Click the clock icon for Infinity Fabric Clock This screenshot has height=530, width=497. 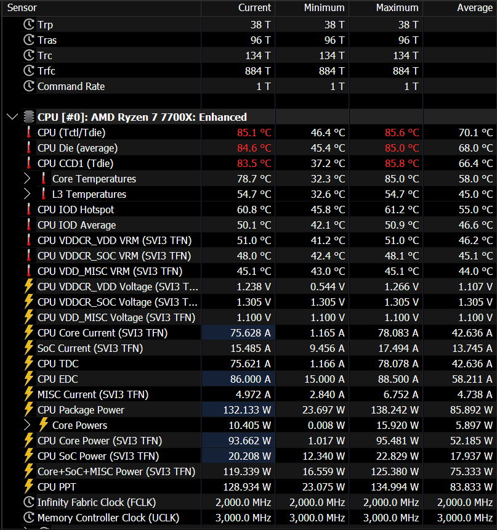pyautogui.click(x=29, y=502)
